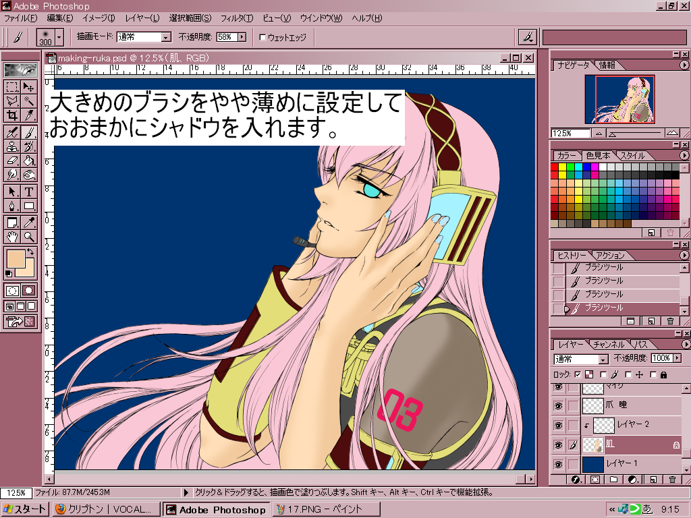
Task: Switch to クリプトン VOCAL taskbar window
Action: click(x=106, y=509)
